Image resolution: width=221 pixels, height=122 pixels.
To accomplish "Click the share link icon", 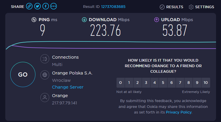I will coord(29,6).
